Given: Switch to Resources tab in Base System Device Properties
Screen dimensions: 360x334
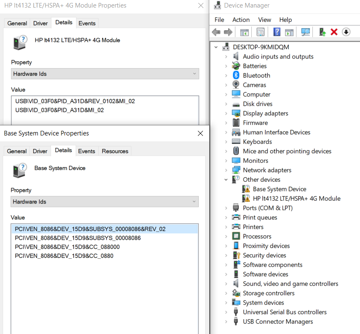Looking at the screenshot, I should pyautogui.click(x=115, y=151).
